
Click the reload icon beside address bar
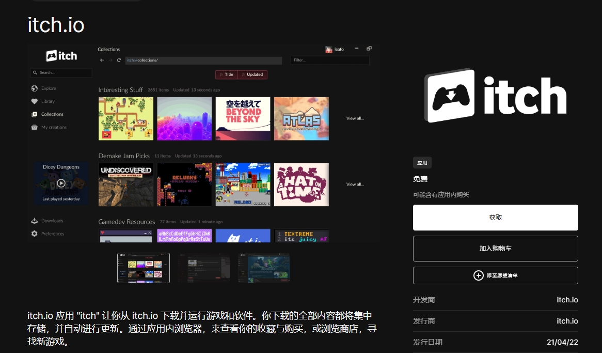point(119,60)
